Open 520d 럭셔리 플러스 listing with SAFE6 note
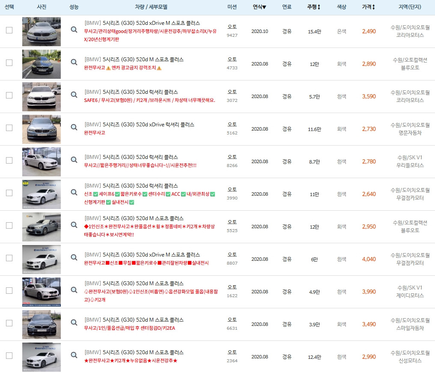 coord(131,92)
